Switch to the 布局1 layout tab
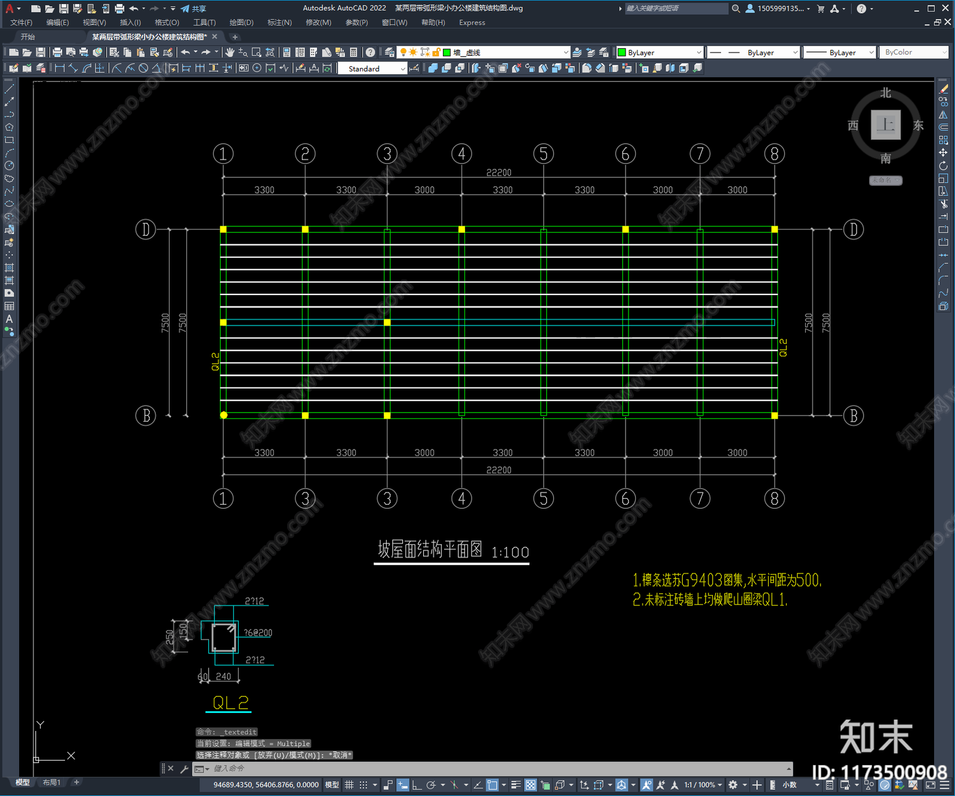Screen dimensions: 955x796 (52, 782)
